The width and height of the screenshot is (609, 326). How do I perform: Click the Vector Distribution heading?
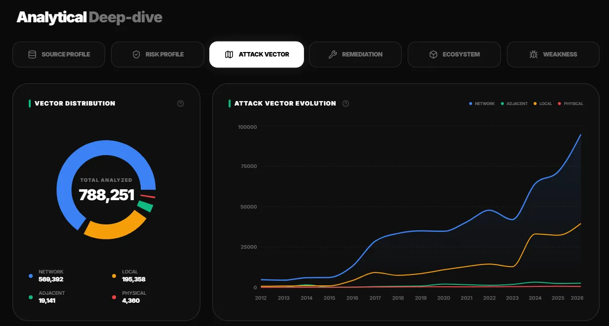click(x=75, y=104)
